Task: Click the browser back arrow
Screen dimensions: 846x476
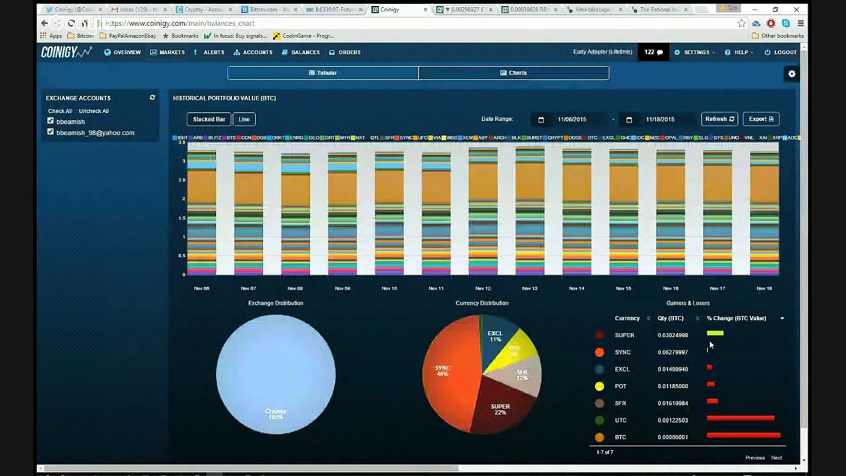Action: coord(45,23)
